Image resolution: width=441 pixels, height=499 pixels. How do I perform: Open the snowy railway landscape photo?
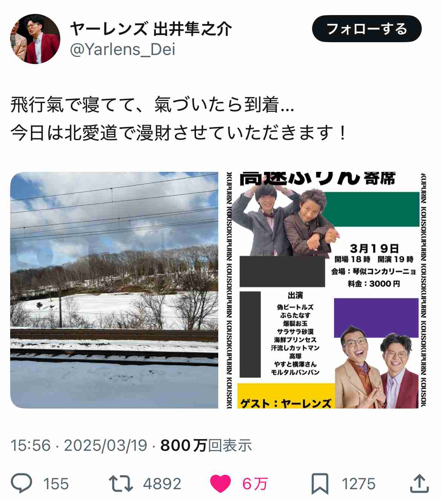114,290
